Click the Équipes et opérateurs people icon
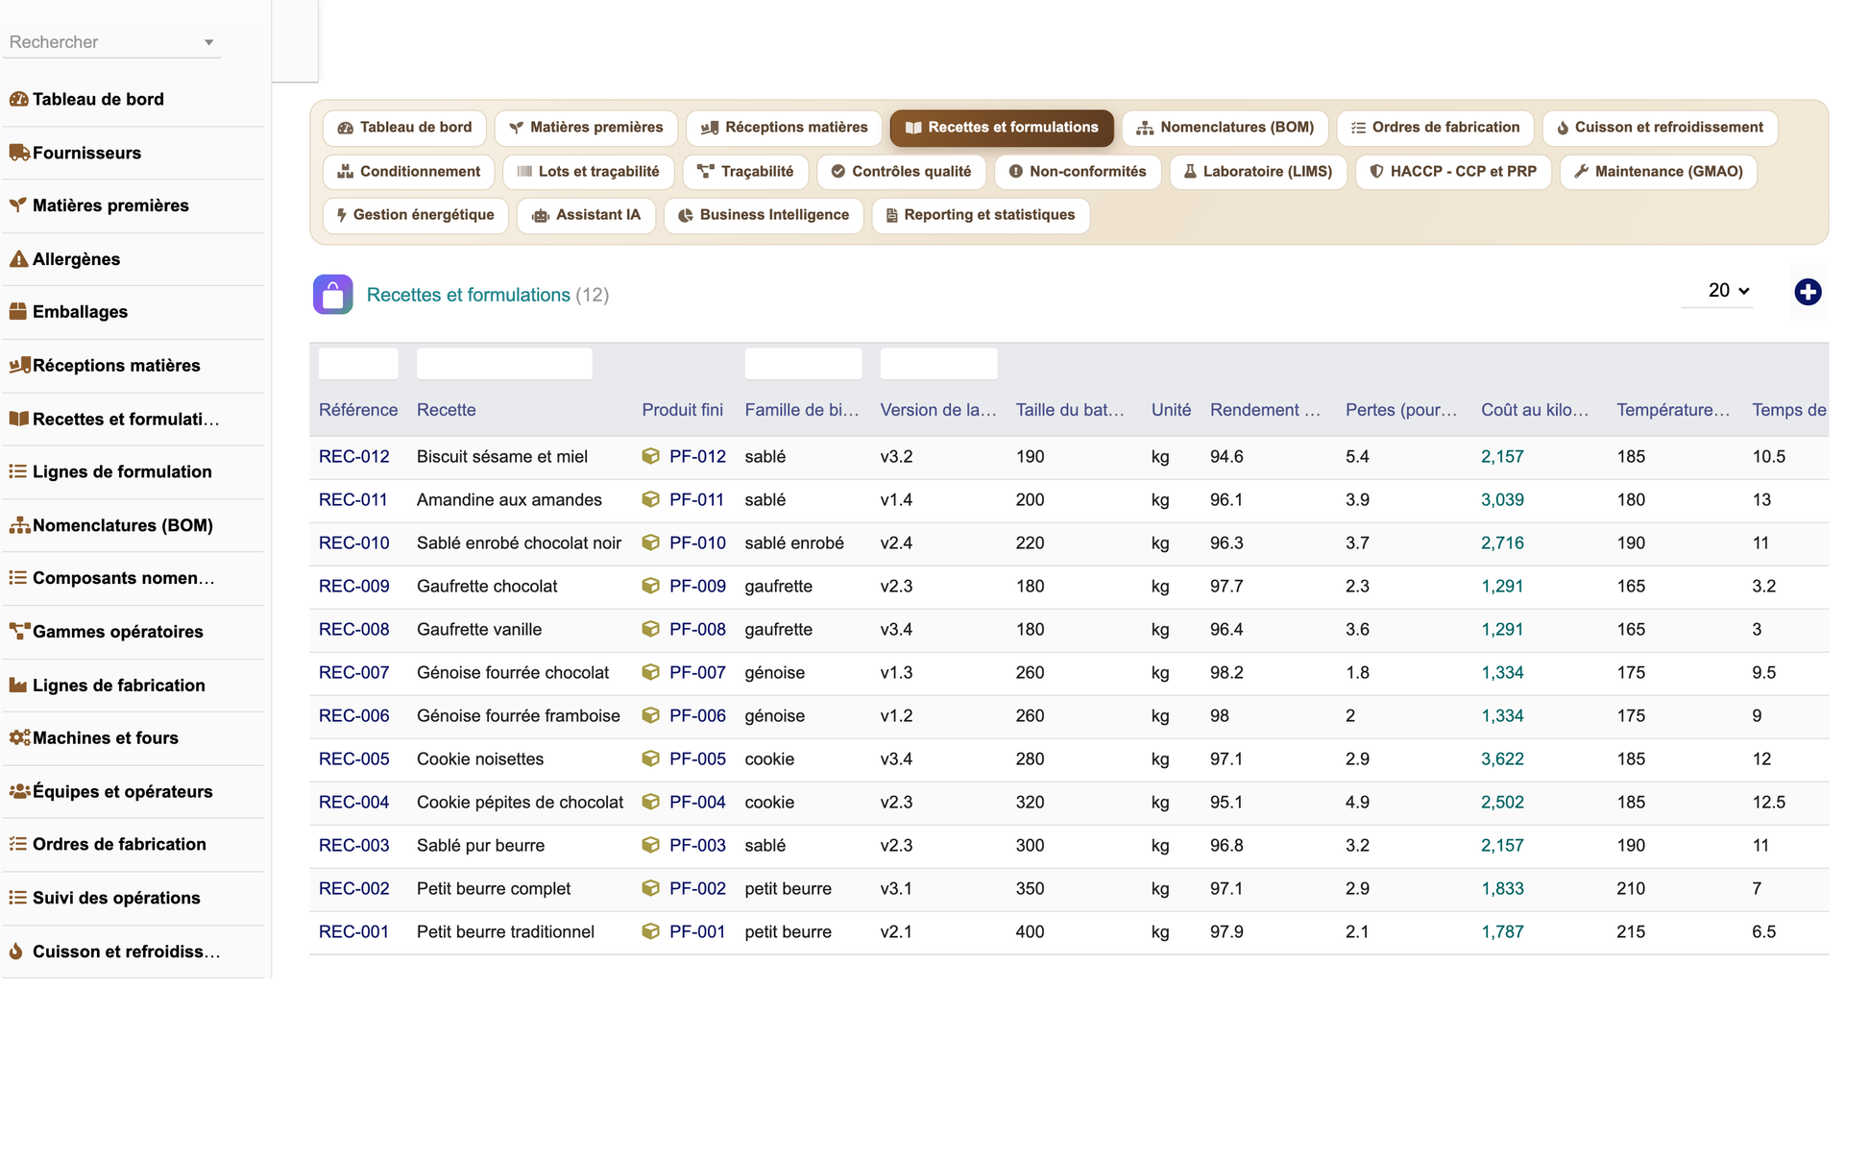 pos(18,792)
